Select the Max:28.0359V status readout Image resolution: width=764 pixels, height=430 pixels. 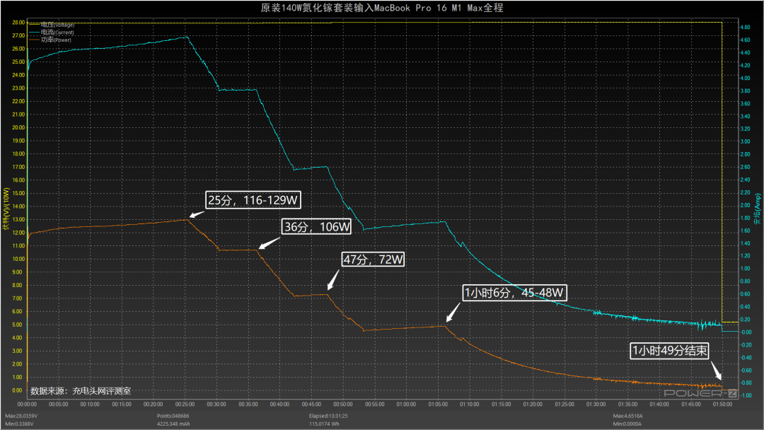click(21, 416)
